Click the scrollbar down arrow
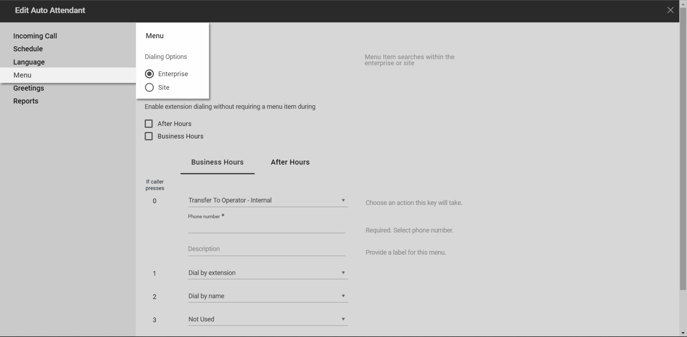This screenshot has height=337, width=687. pyautogui.click(x=683, y=333)
